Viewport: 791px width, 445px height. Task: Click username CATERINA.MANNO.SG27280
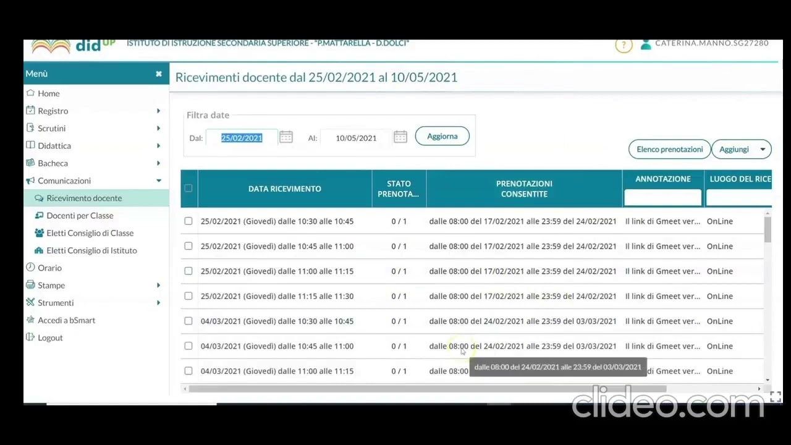712,43
